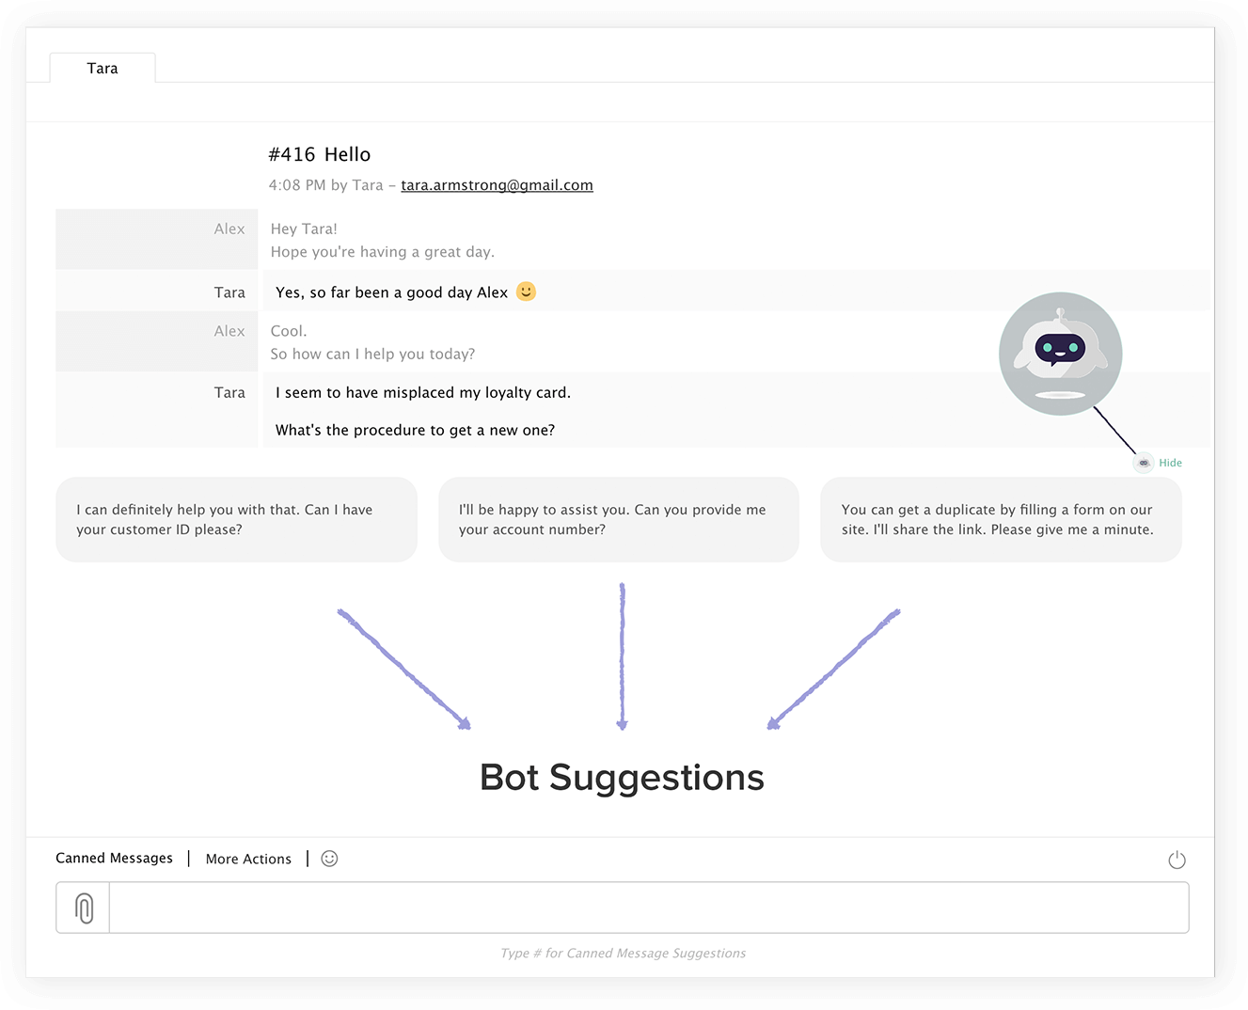Click message 'I seem to have misplaced my loyalty card.'

click(x=423, y=392)
